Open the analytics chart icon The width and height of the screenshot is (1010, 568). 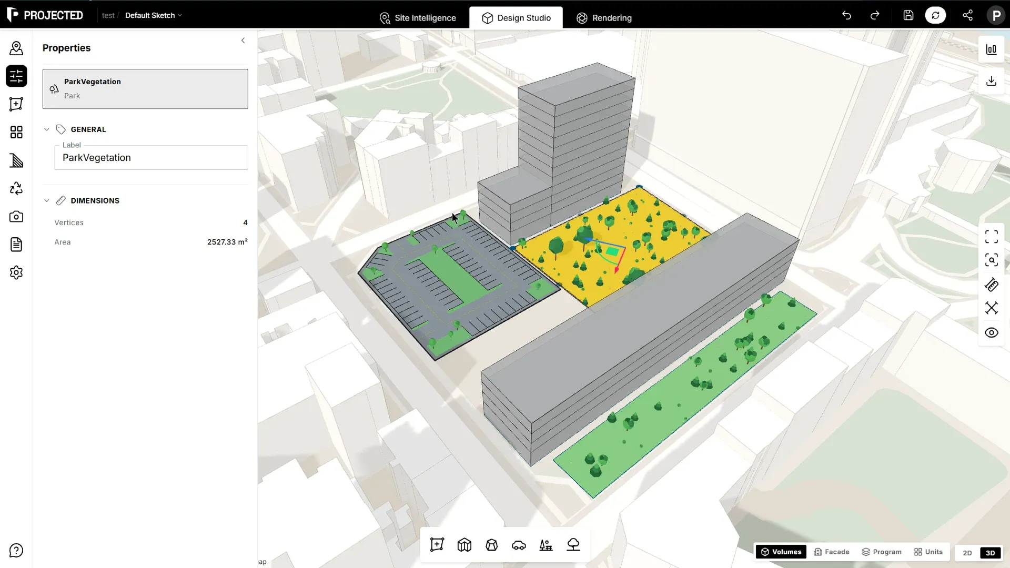click(x=992, y=49)
